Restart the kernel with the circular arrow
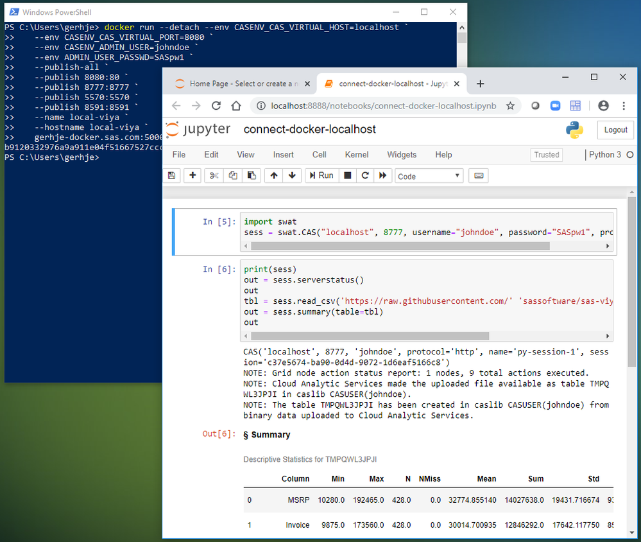 click(365, 175)
